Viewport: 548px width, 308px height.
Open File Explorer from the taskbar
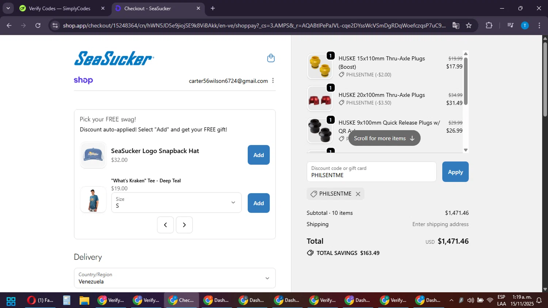click(x=84, y=300)
